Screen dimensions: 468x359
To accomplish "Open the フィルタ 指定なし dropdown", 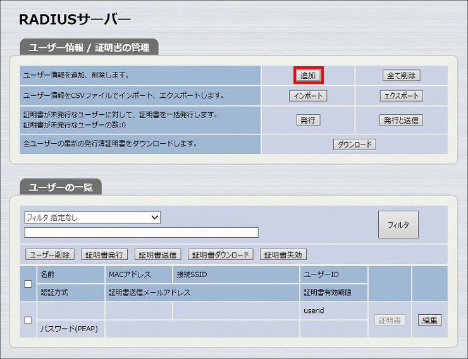I will (92, 218).
